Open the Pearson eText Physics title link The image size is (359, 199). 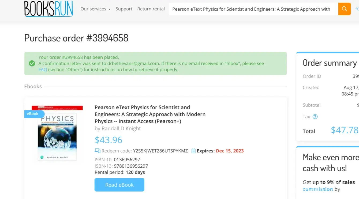coord(150,114)
